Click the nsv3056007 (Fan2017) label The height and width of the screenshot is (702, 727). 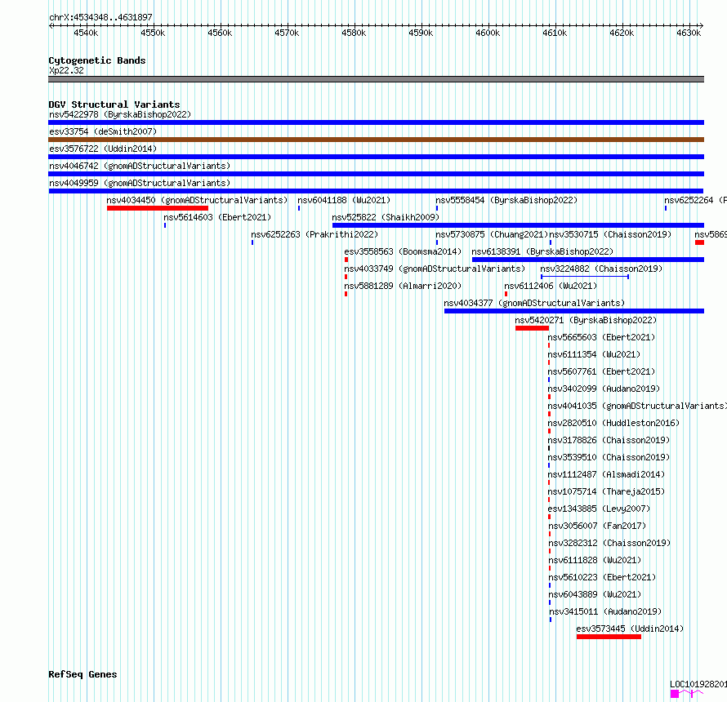[x=597, y=526]
